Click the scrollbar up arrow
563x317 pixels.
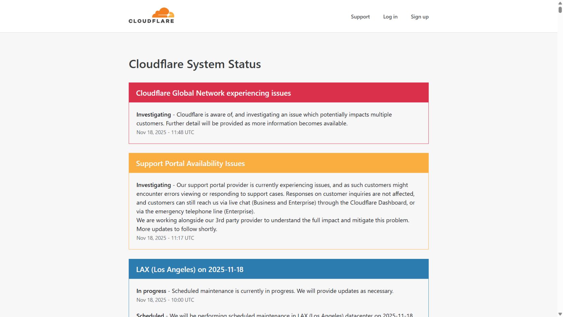point(560,3)
